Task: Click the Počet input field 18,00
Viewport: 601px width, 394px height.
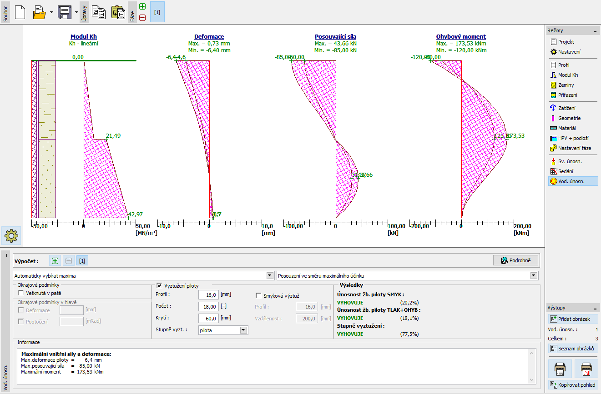Action: point(209,307)
